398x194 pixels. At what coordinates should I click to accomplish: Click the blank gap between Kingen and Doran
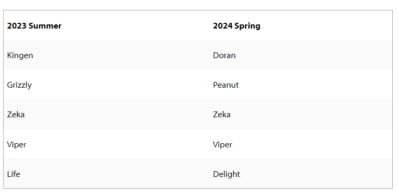123,56
